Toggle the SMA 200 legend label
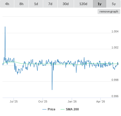 click(72, 109)
